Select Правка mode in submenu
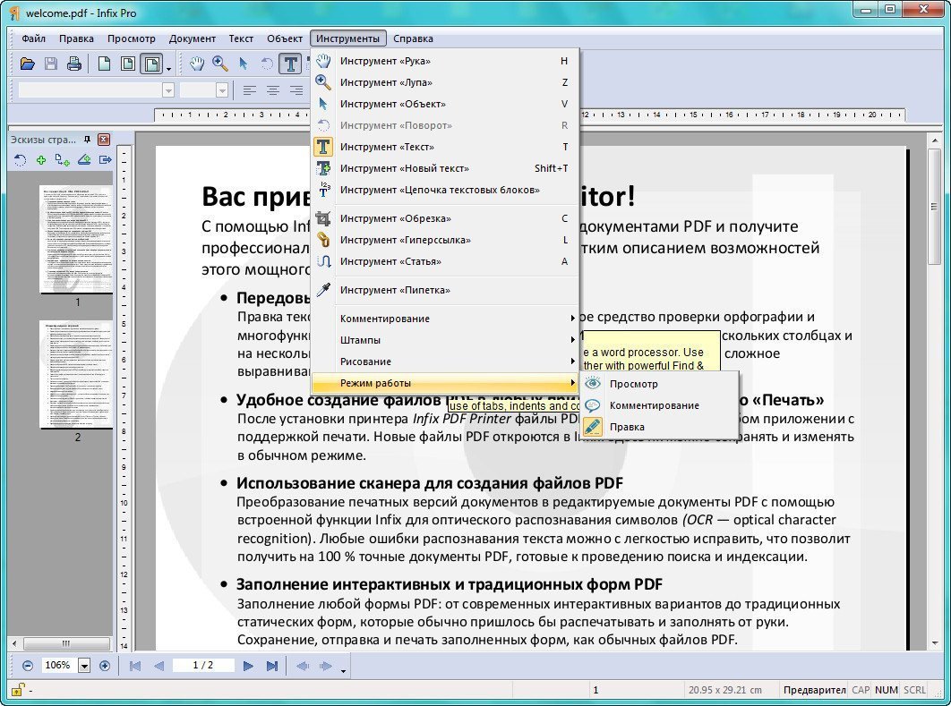 [x=660, y=427]
